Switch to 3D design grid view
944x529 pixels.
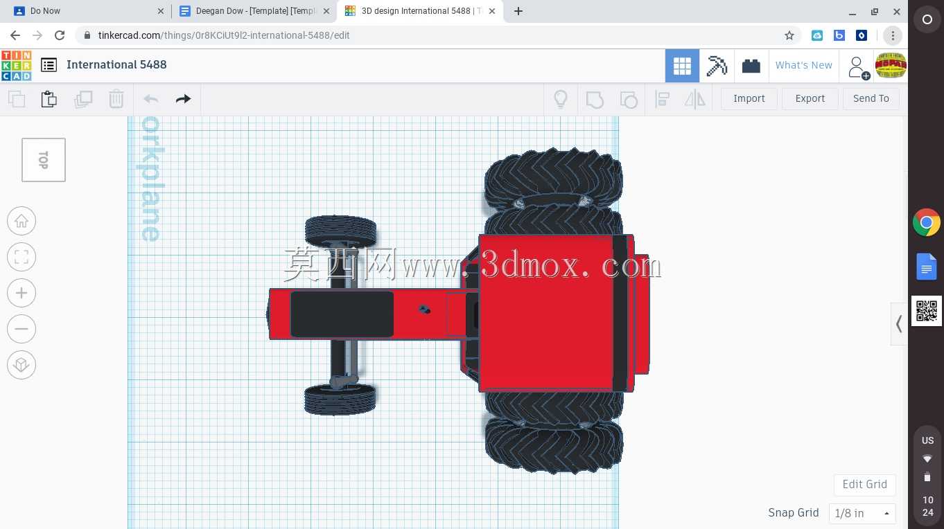pos(682,66)
